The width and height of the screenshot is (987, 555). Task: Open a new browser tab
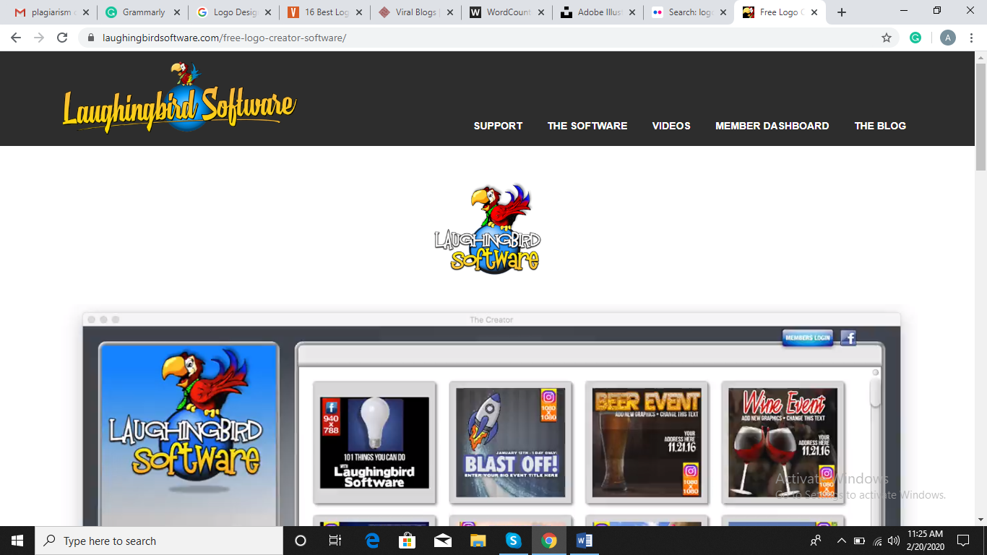pyautogui.click(x=842, y=12)
